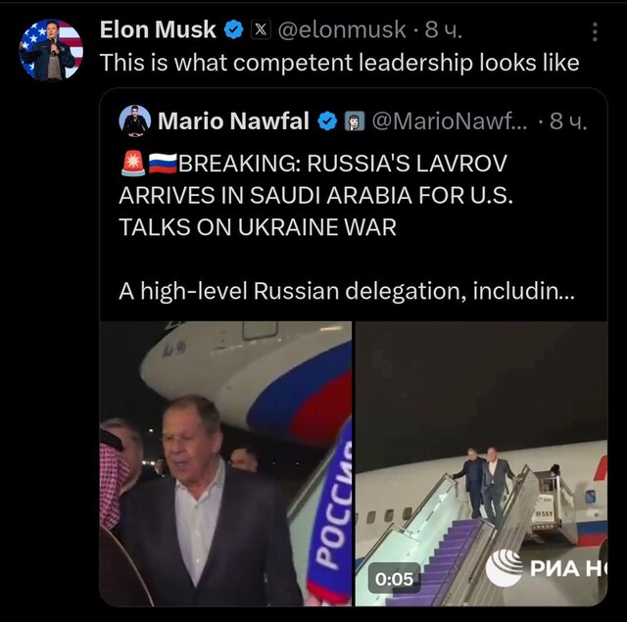Viewport: 627px width, 622px height.
Task: Click the quoted post's 8 ч. timestamp
Action: coord(569,121)
